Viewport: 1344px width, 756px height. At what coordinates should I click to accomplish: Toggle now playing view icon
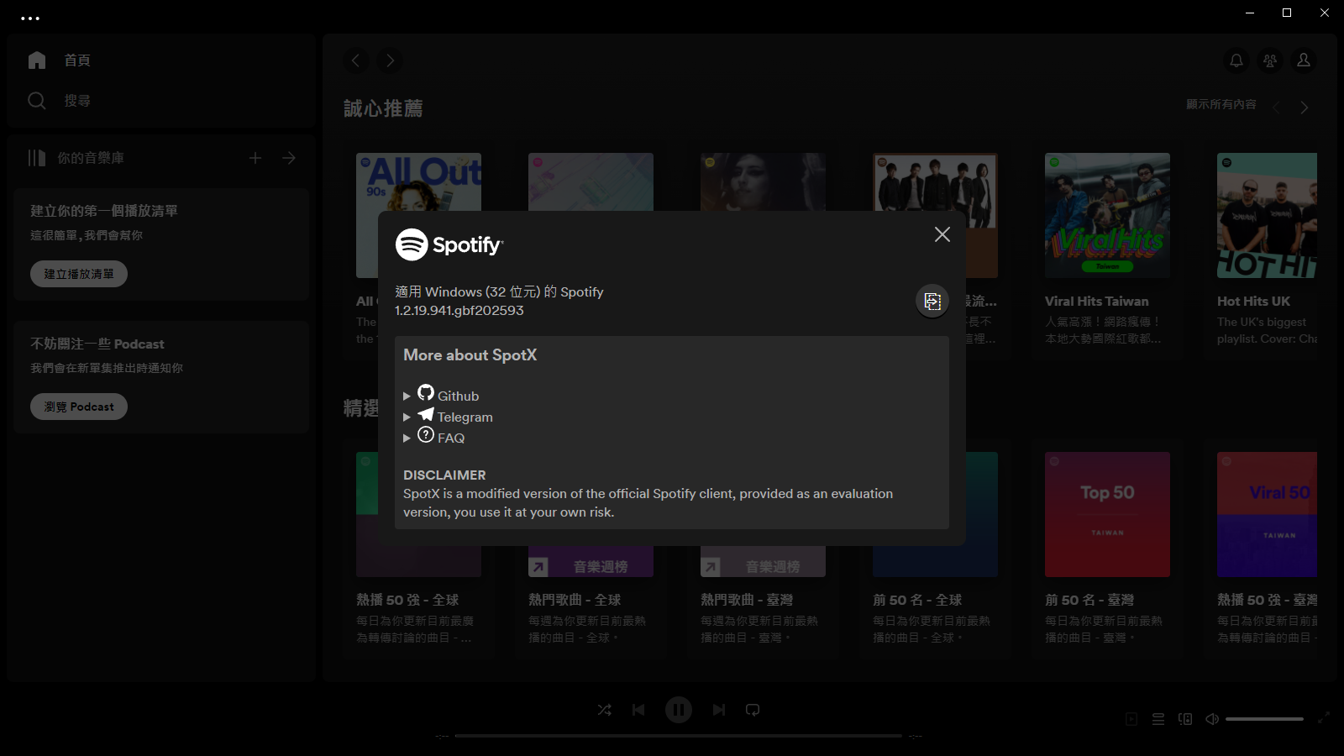(1131, 719)
